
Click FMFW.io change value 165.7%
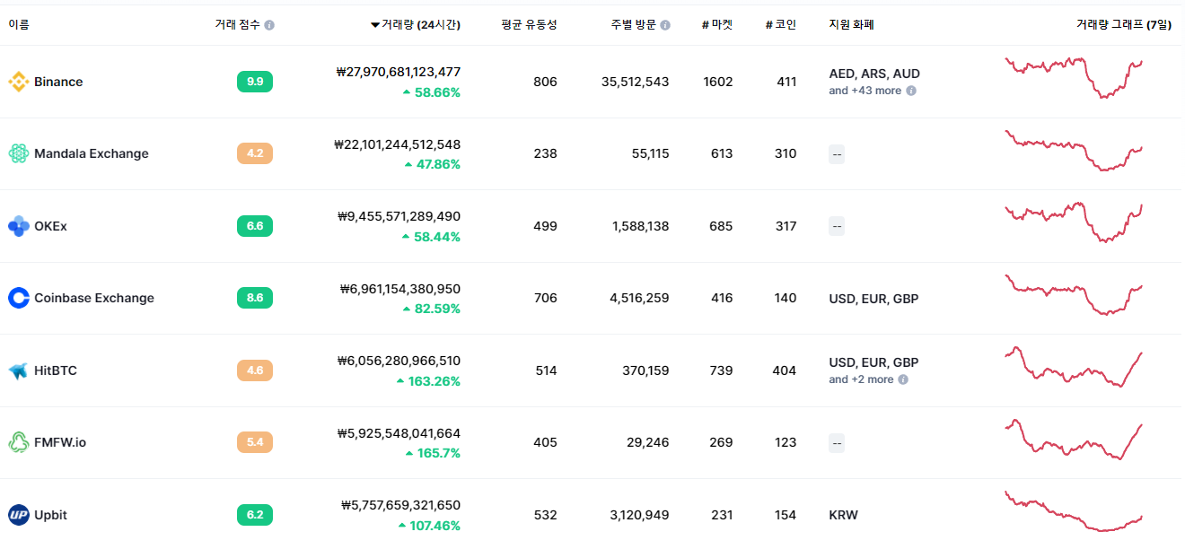439,453
